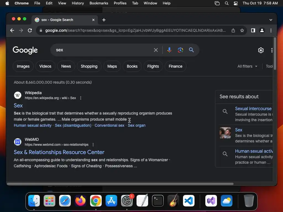Click the Sex thumbnail in side panel

[x=225, y=133]
